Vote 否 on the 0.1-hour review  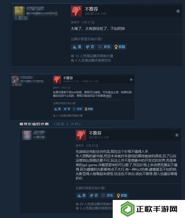tap(94, 195)
